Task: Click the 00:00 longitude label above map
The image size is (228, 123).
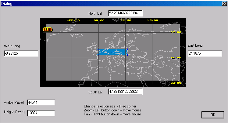Action: point(99,20)
